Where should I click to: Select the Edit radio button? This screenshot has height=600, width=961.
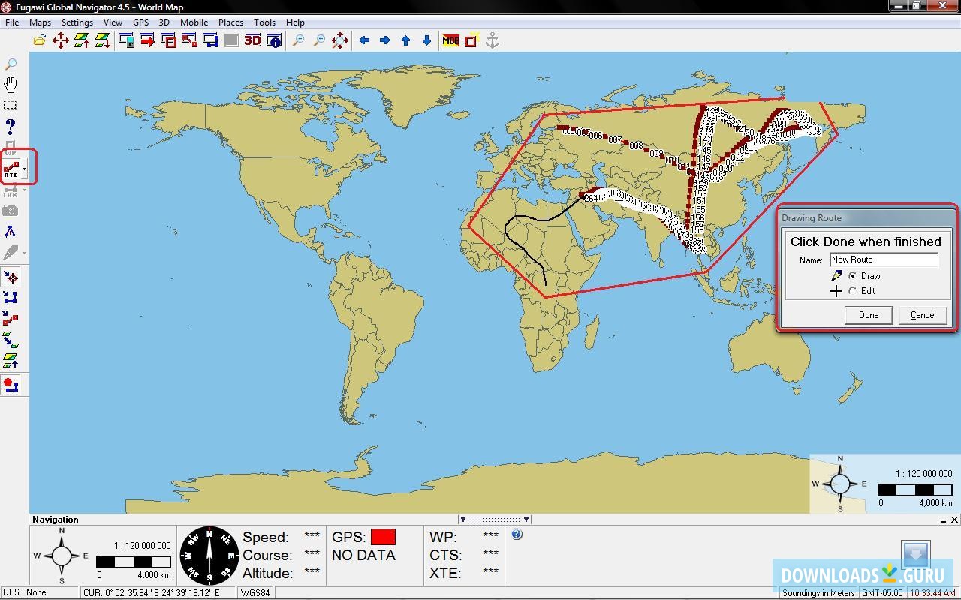click(x=852, y=291)
